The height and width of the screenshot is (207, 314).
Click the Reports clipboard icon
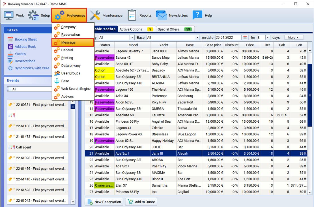point(132,15)
